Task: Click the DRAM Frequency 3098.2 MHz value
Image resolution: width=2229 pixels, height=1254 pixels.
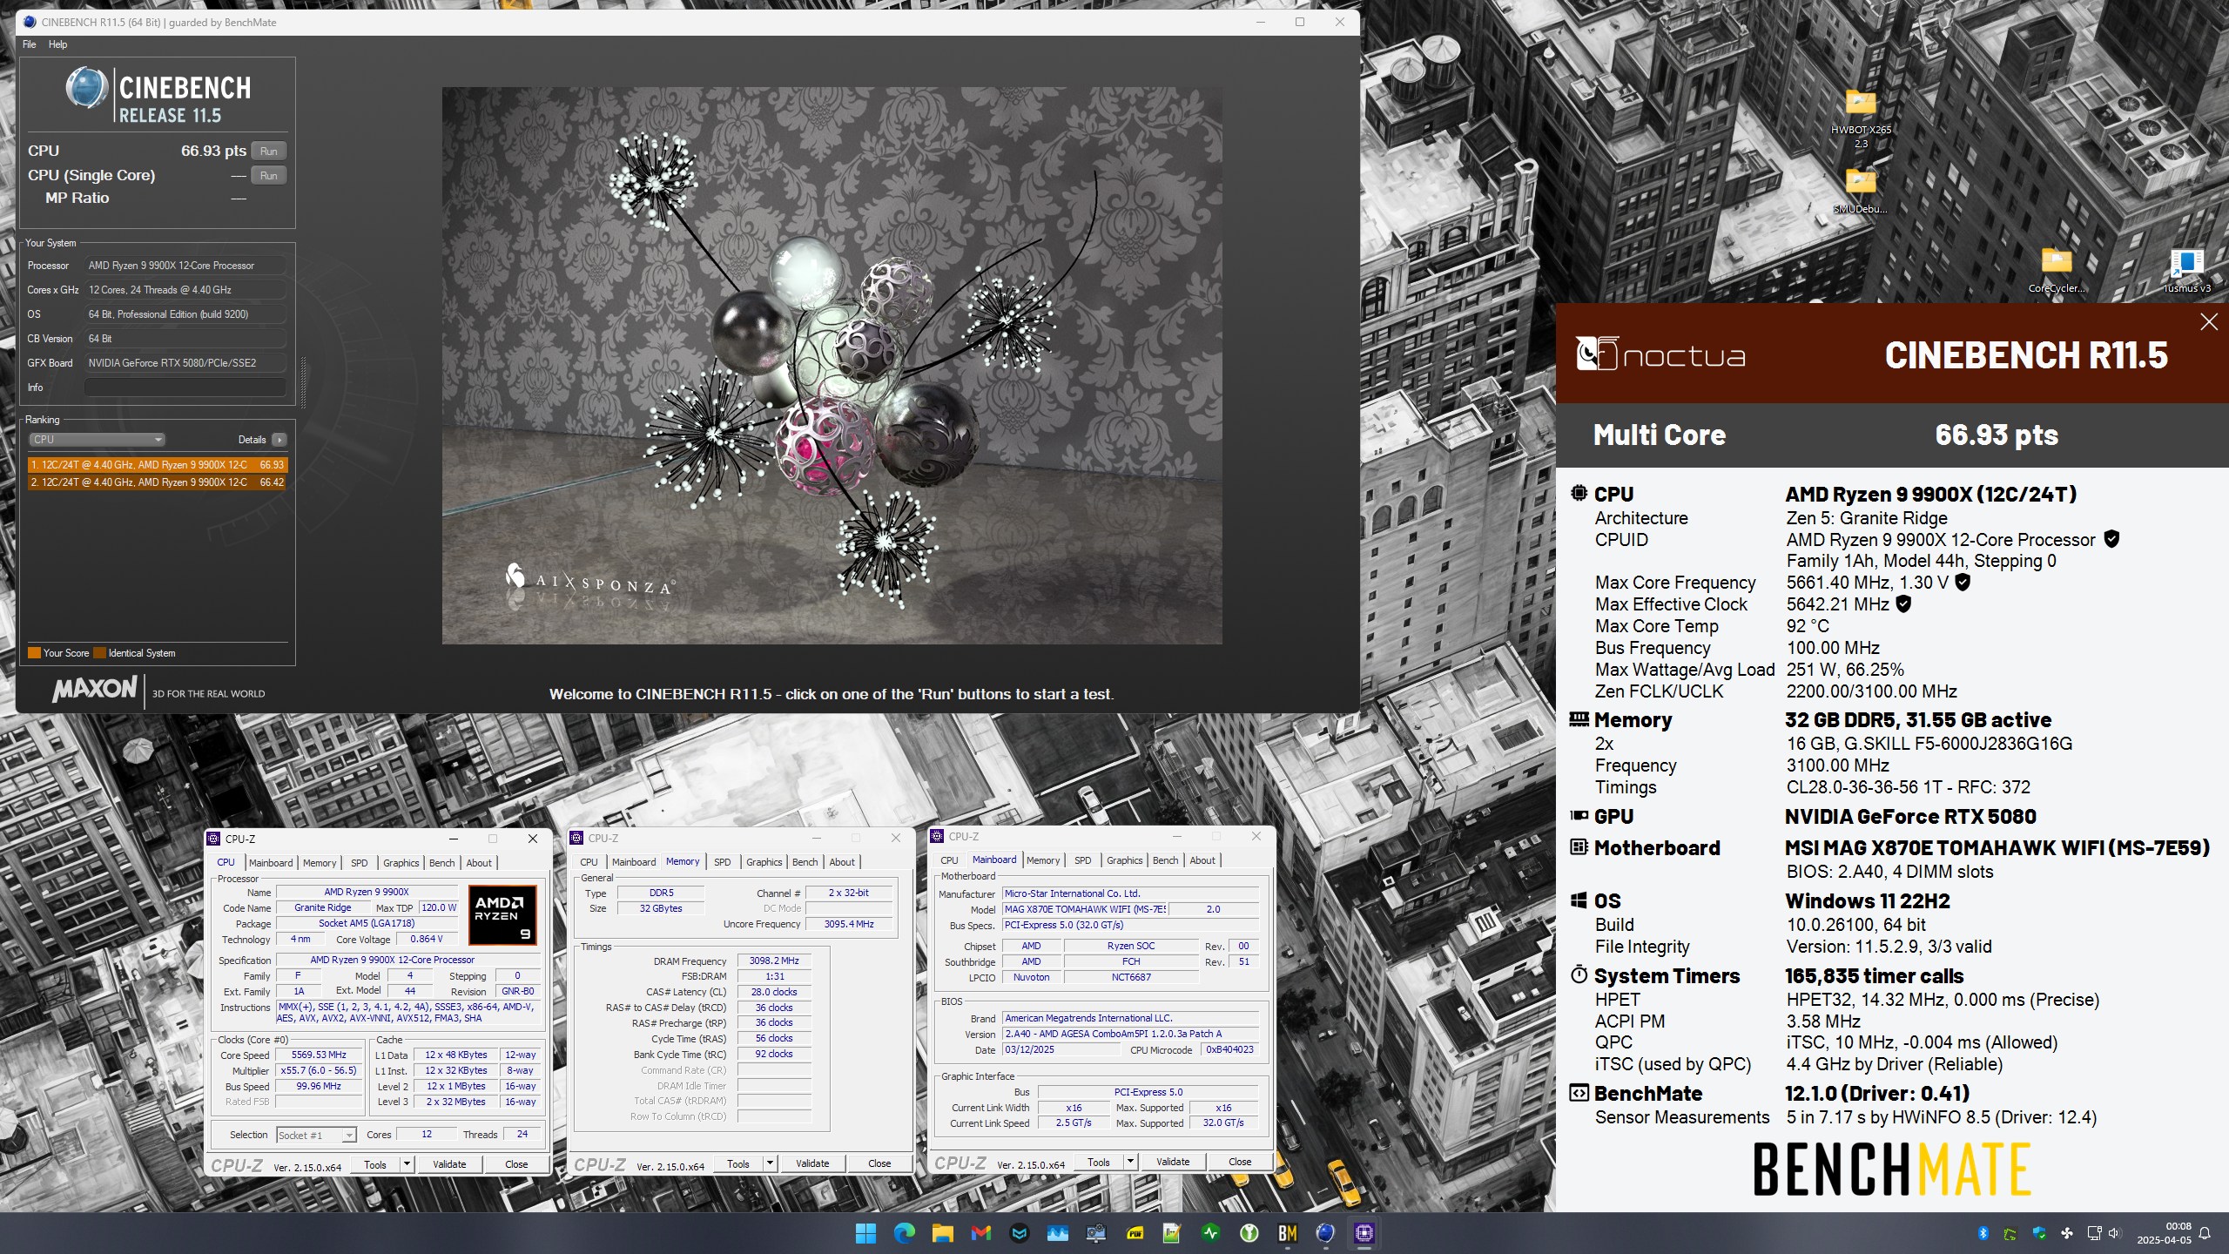Action: [774, 961]
